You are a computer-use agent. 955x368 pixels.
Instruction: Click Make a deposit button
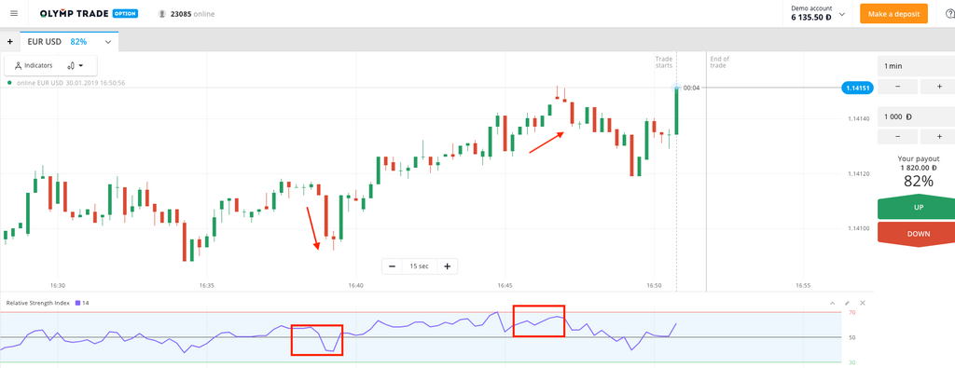893,13
